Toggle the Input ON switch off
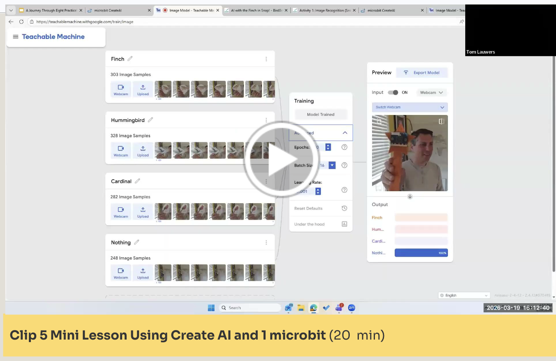556x361 pixels. click(x=393, y=93)
